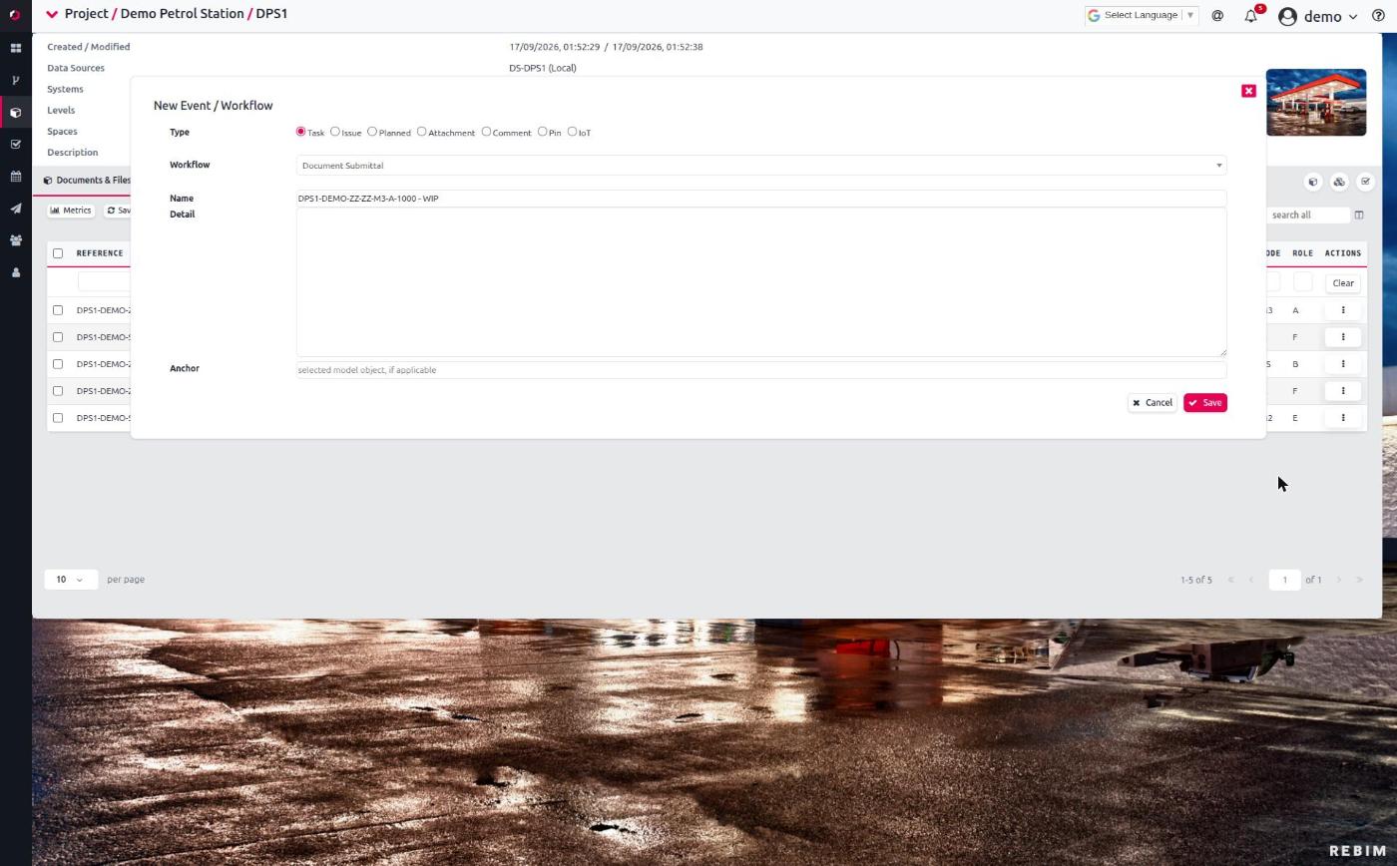Viewport: 1397px width, 866px height.
Task: Open the Workflow dropdown
Action: [761, 166]
